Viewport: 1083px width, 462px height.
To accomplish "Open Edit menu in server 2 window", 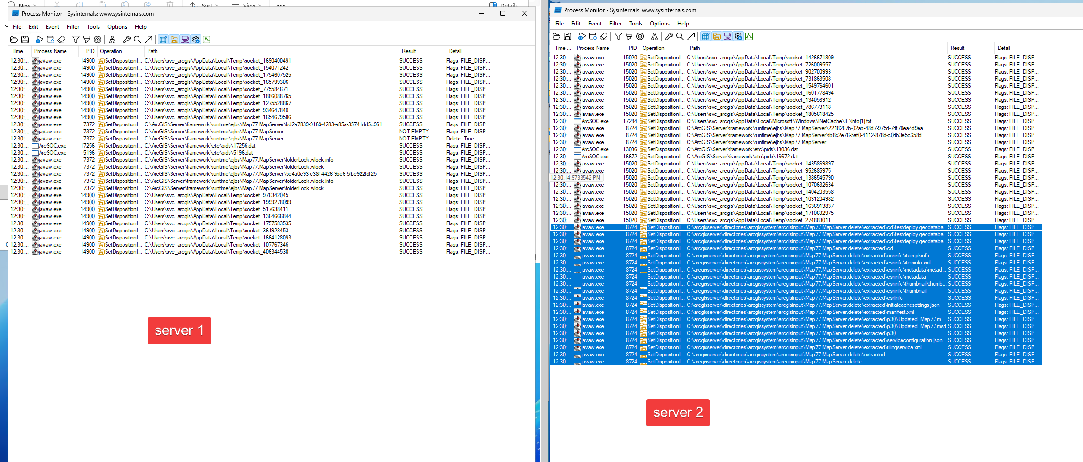I will tap(576, 24).
